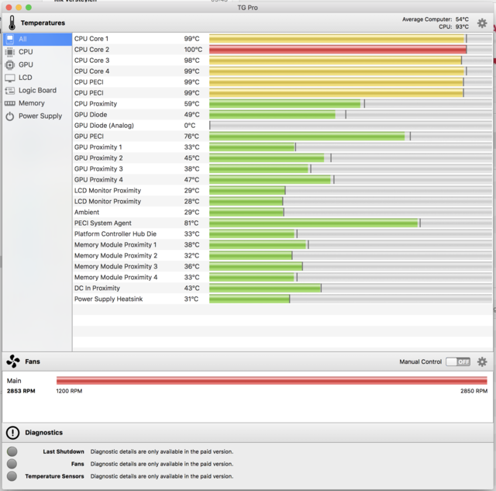Click the 1200 RPM minimum label
Image resolution: width=496 pixels, height=491 pixels.
[x=69, y=391]
